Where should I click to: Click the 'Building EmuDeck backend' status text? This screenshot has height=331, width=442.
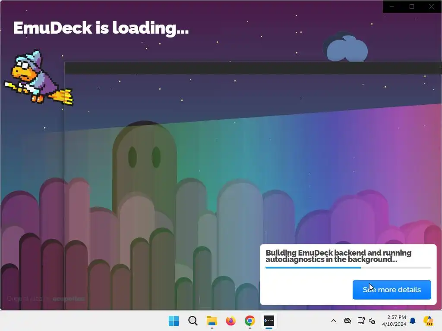click(338, 256)
